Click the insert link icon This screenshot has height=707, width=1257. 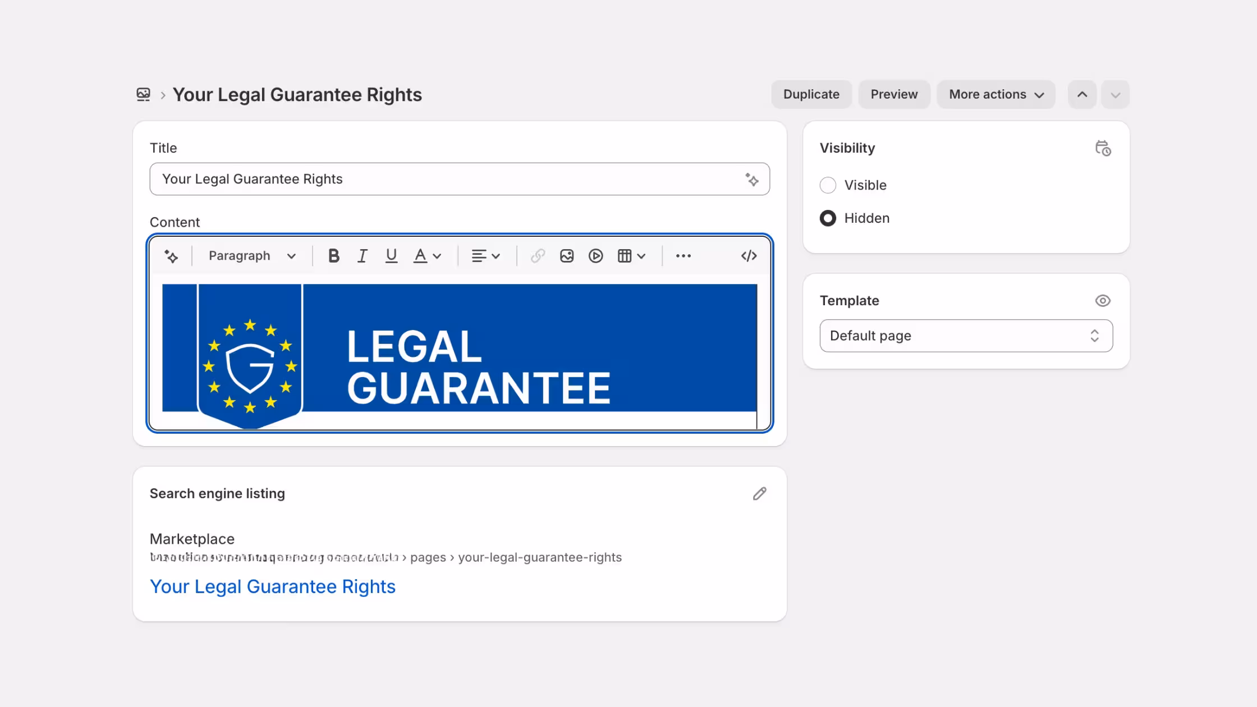tap(538, 256)
